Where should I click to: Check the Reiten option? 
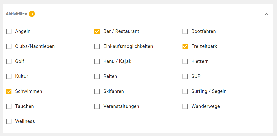[x=97, y=76]
